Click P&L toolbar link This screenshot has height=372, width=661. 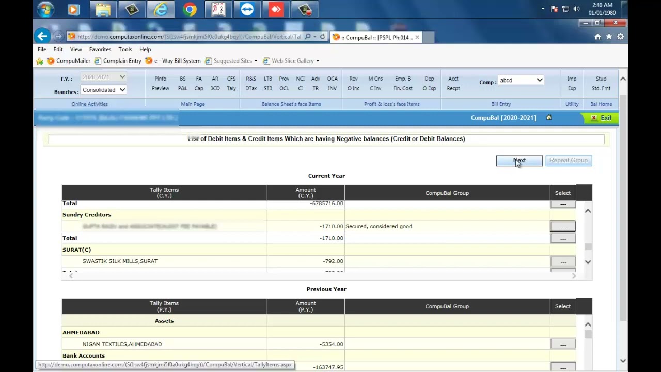click(183, 88)
